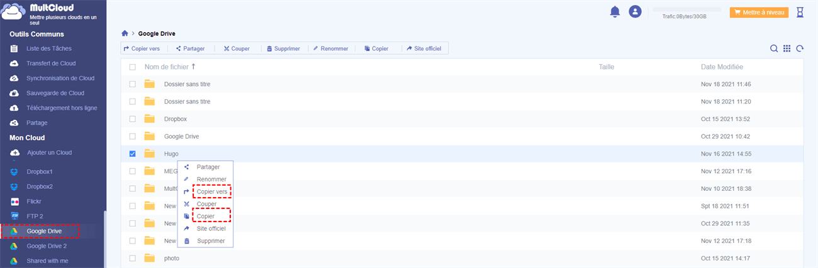Open the search magnifier icon
This screenshot has width=818, height=268.
coord(774,48)
